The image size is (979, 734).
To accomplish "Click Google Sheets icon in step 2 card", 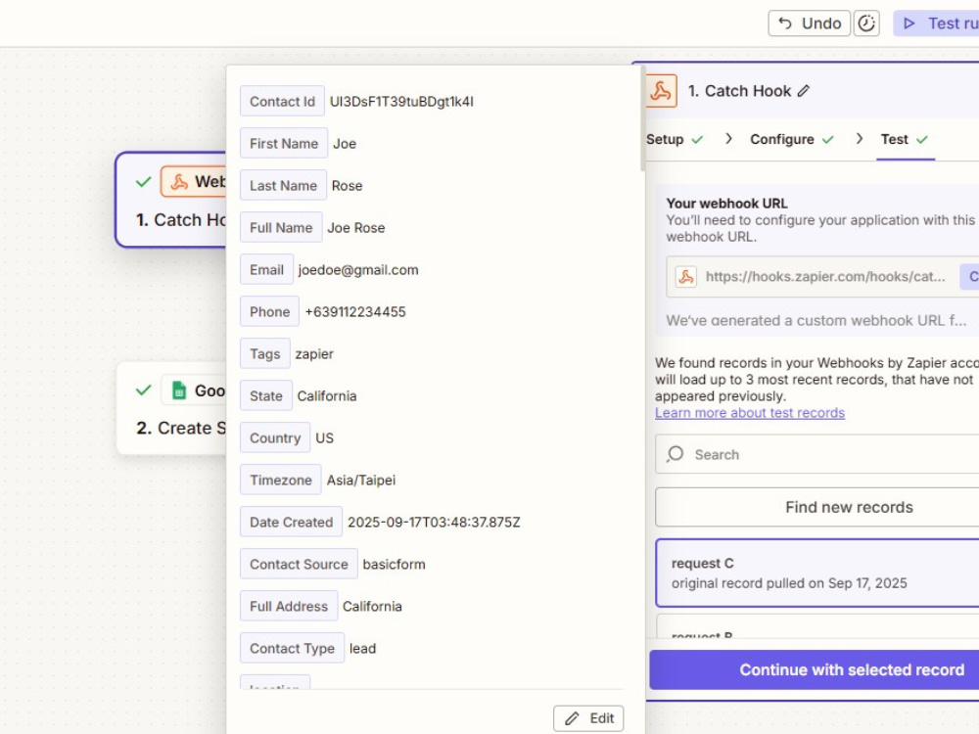I will [179, 390].
